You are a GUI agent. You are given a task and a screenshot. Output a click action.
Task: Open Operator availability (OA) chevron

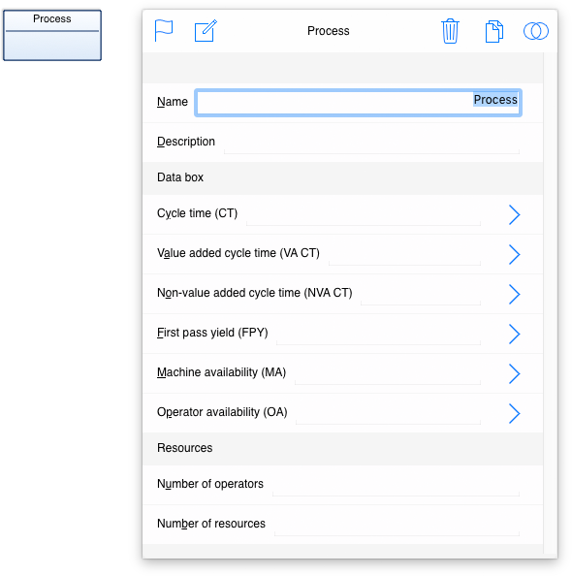click(515, 414)
